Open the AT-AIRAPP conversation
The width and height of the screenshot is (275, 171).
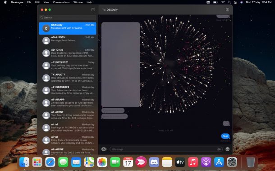click(68, 103)
